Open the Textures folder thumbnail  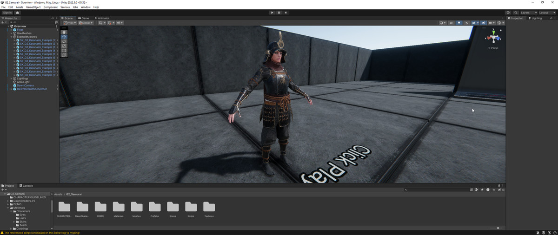[x=209, y=209]
